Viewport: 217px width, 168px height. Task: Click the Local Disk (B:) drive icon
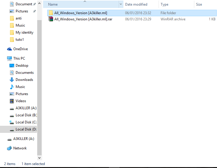point(12,116)
